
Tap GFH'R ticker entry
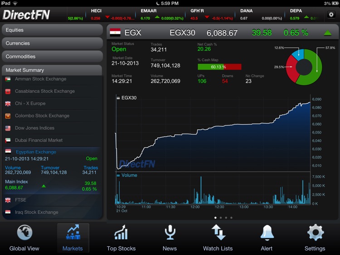(x=210, y=14)
